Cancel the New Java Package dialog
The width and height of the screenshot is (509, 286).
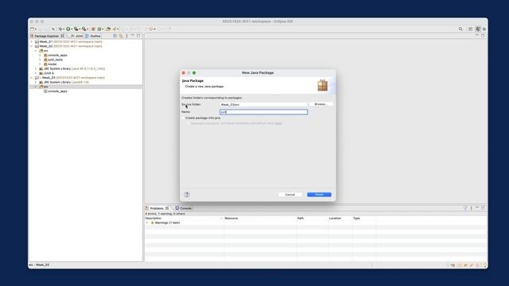[289, 195]
